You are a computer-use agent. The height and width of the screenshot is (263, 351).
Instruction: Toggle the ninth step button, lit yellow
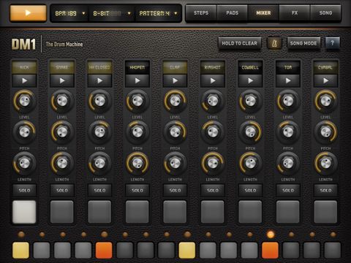(x=187, y=250)
